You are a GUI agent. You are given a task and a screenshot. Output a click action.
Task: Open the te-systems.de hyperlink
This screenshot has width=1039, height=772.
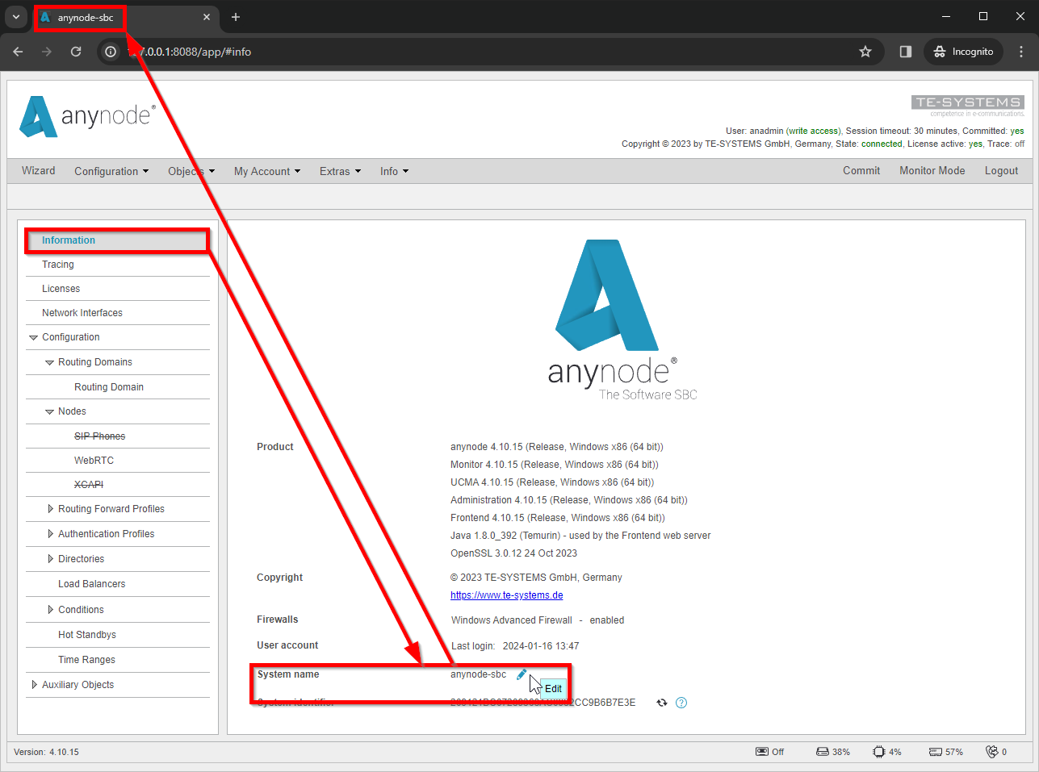point(506,595)
